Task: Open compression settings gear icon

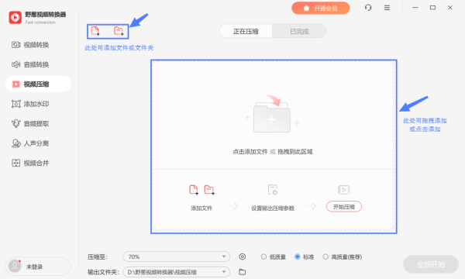Action: pos(243,257)
